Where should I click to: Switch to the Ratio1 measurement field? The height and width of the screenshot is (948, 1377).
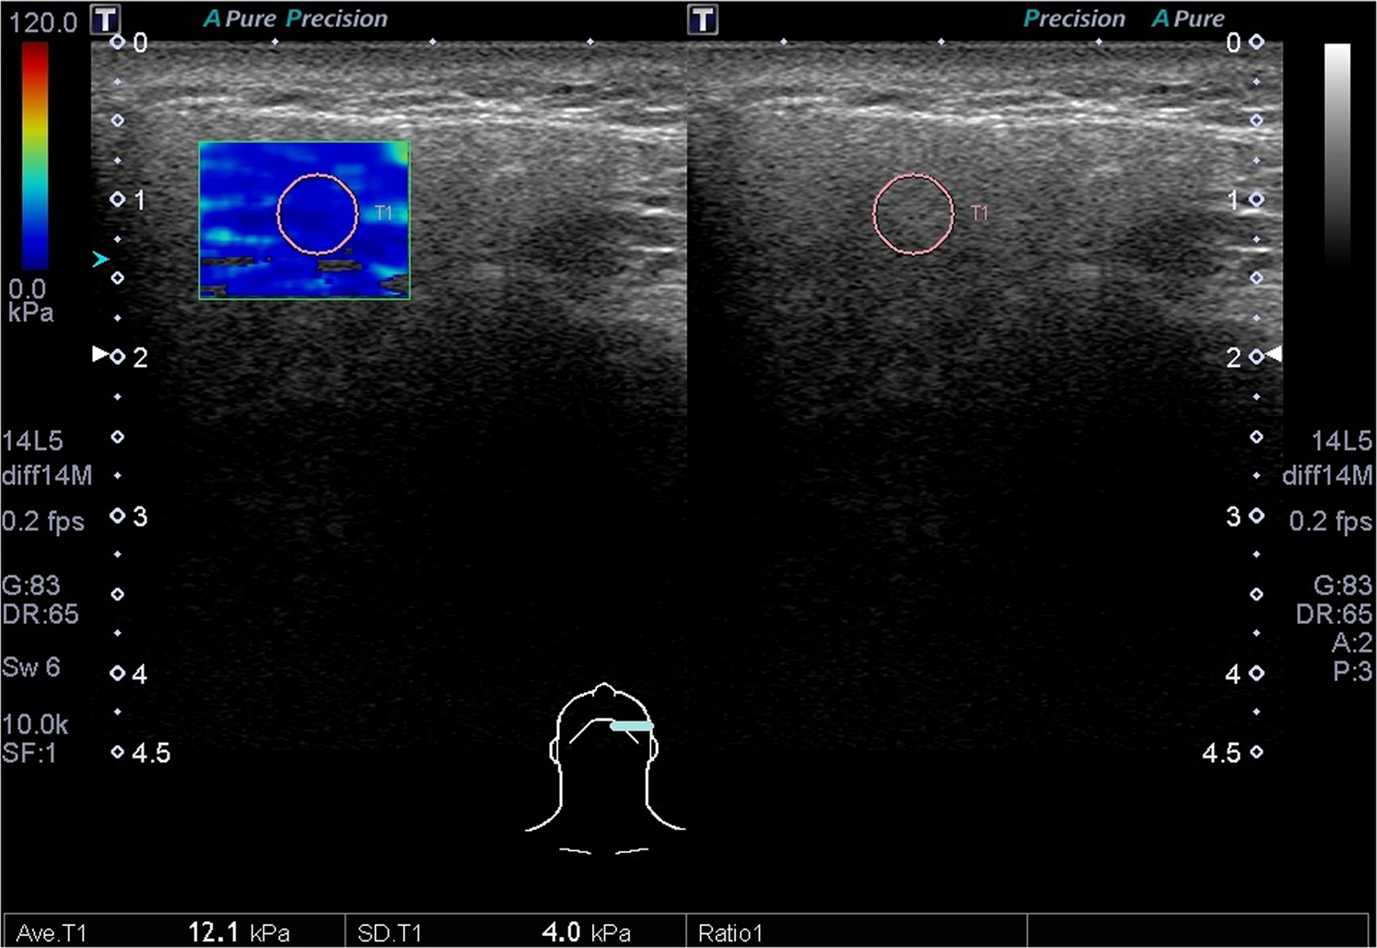(x=732, y=931)
